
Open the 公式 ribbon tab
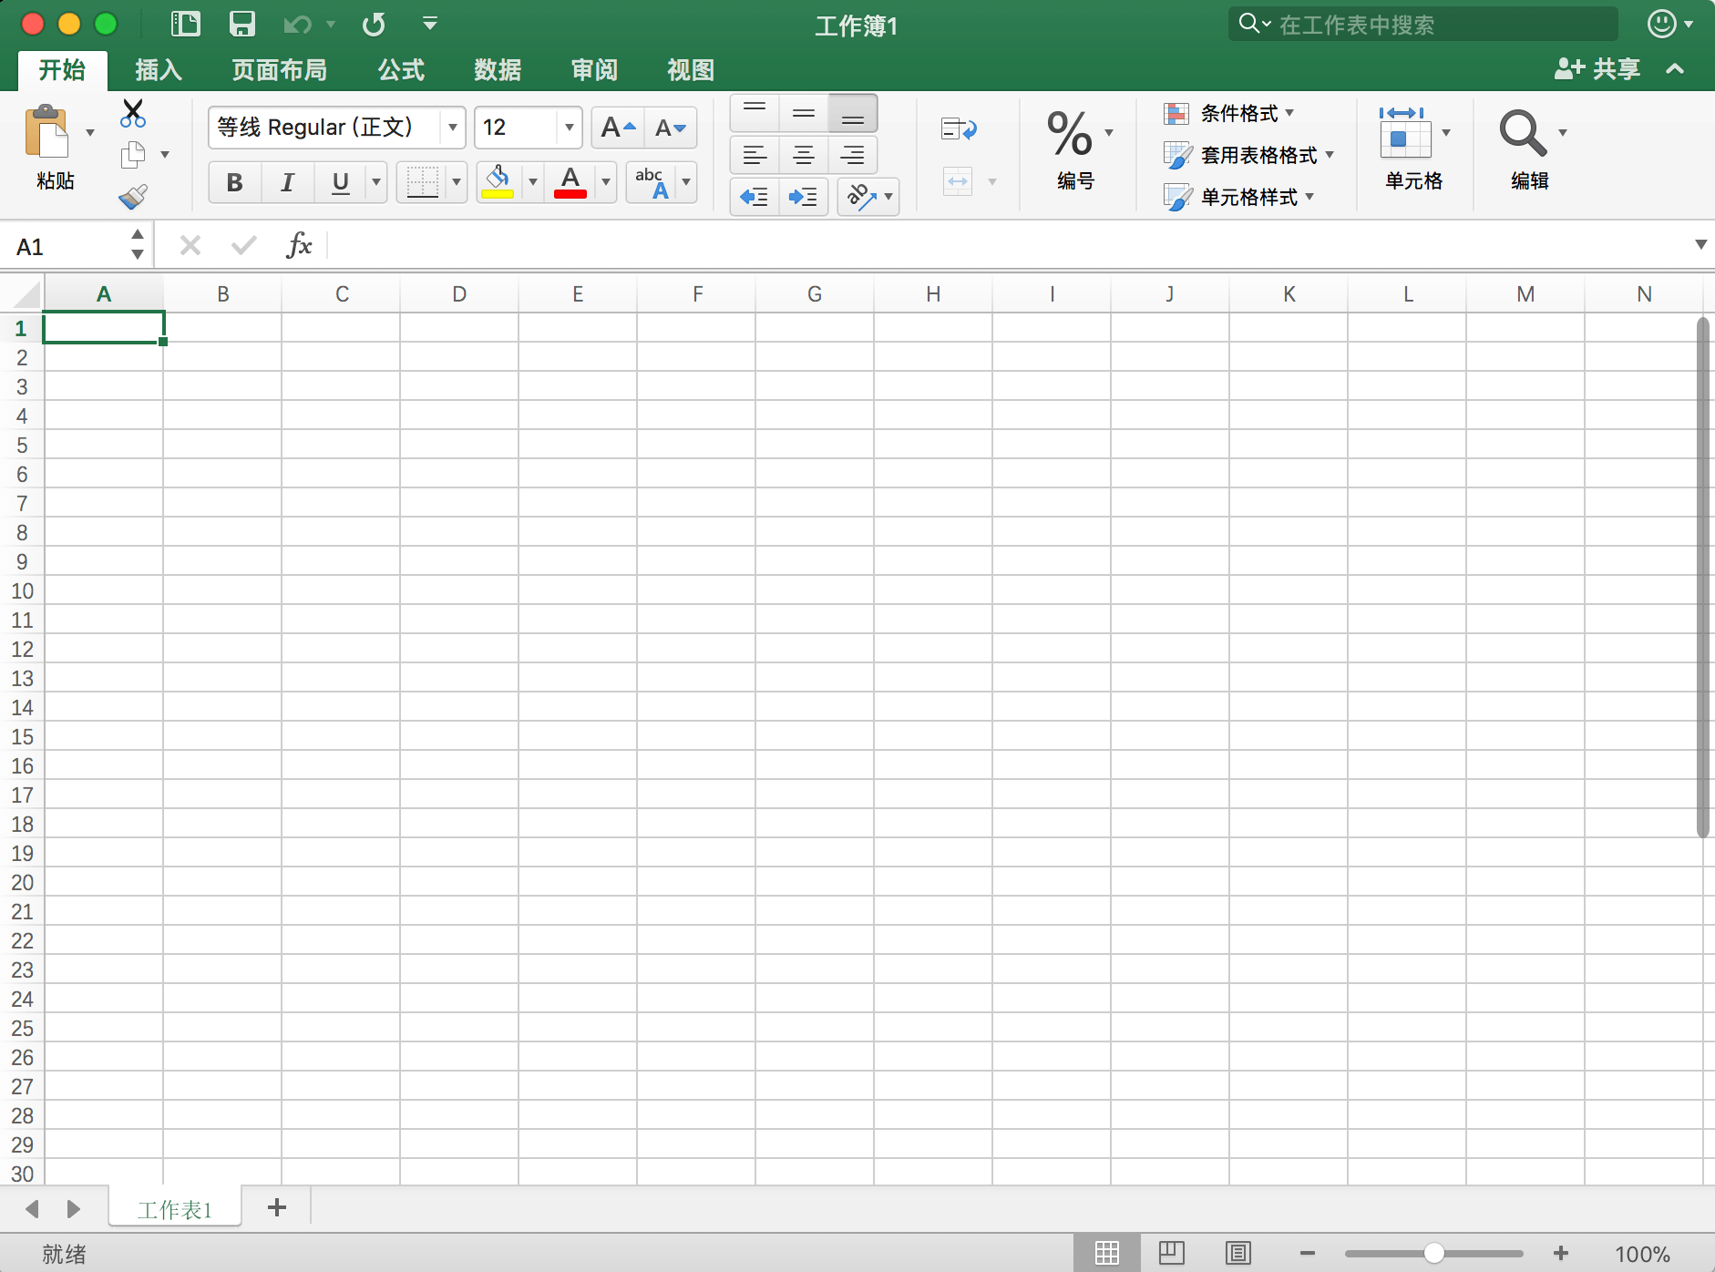401,69
